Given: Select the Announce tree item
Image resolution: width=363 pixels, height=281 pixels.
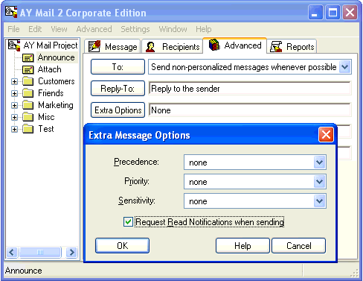Looking at the screenshot, I should click(x=57, y=57).
